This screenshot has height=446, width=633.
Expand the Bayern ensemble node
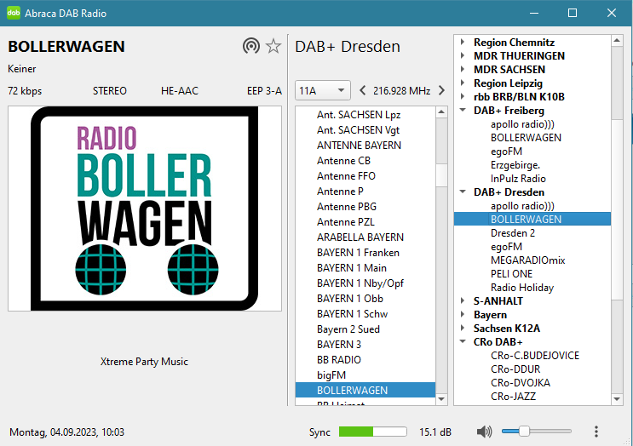point(463,315)
